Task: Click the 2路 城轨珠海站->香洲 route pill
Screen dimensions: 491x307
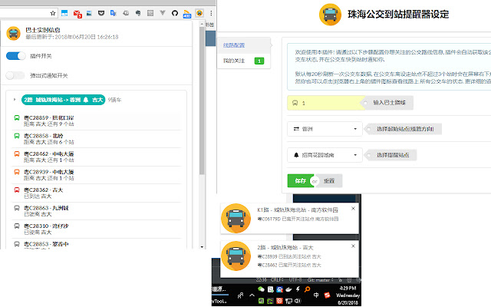Action: pos(63,100)
